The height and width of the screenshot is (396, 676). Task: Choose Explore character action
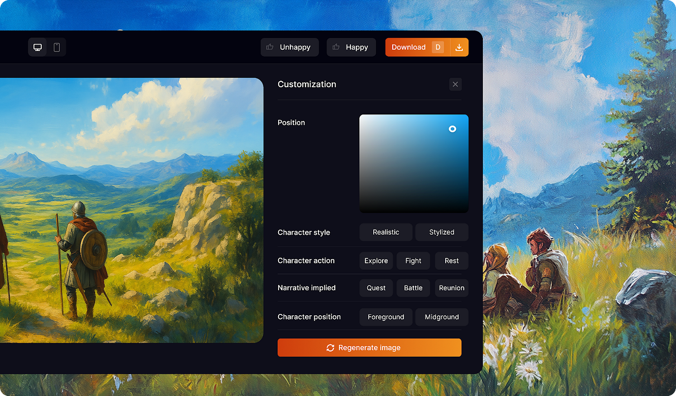pos(376,261)
